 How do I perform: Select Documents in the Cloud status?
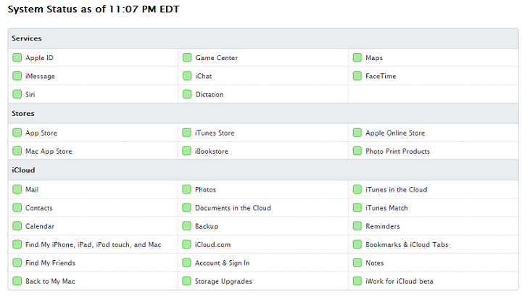[233, 208]
